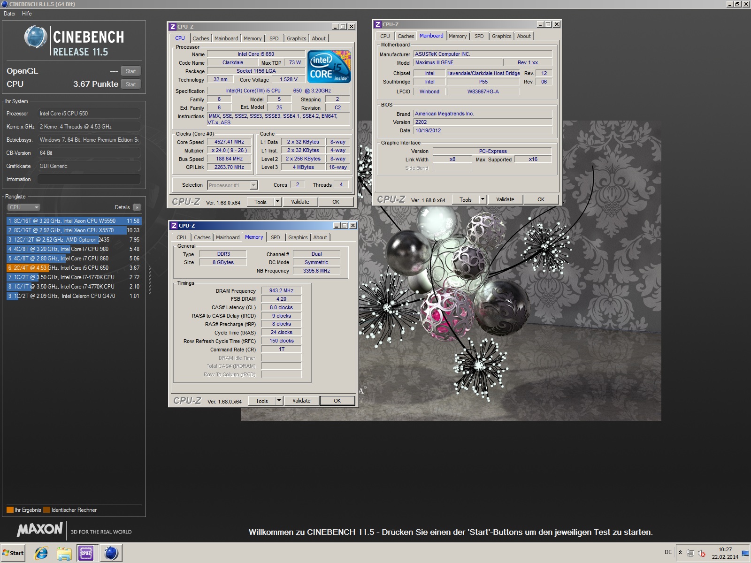The image size is (751, 563).
Task: Click CPU-Z title icon in Memory window
Action: (x=174, y=226)
